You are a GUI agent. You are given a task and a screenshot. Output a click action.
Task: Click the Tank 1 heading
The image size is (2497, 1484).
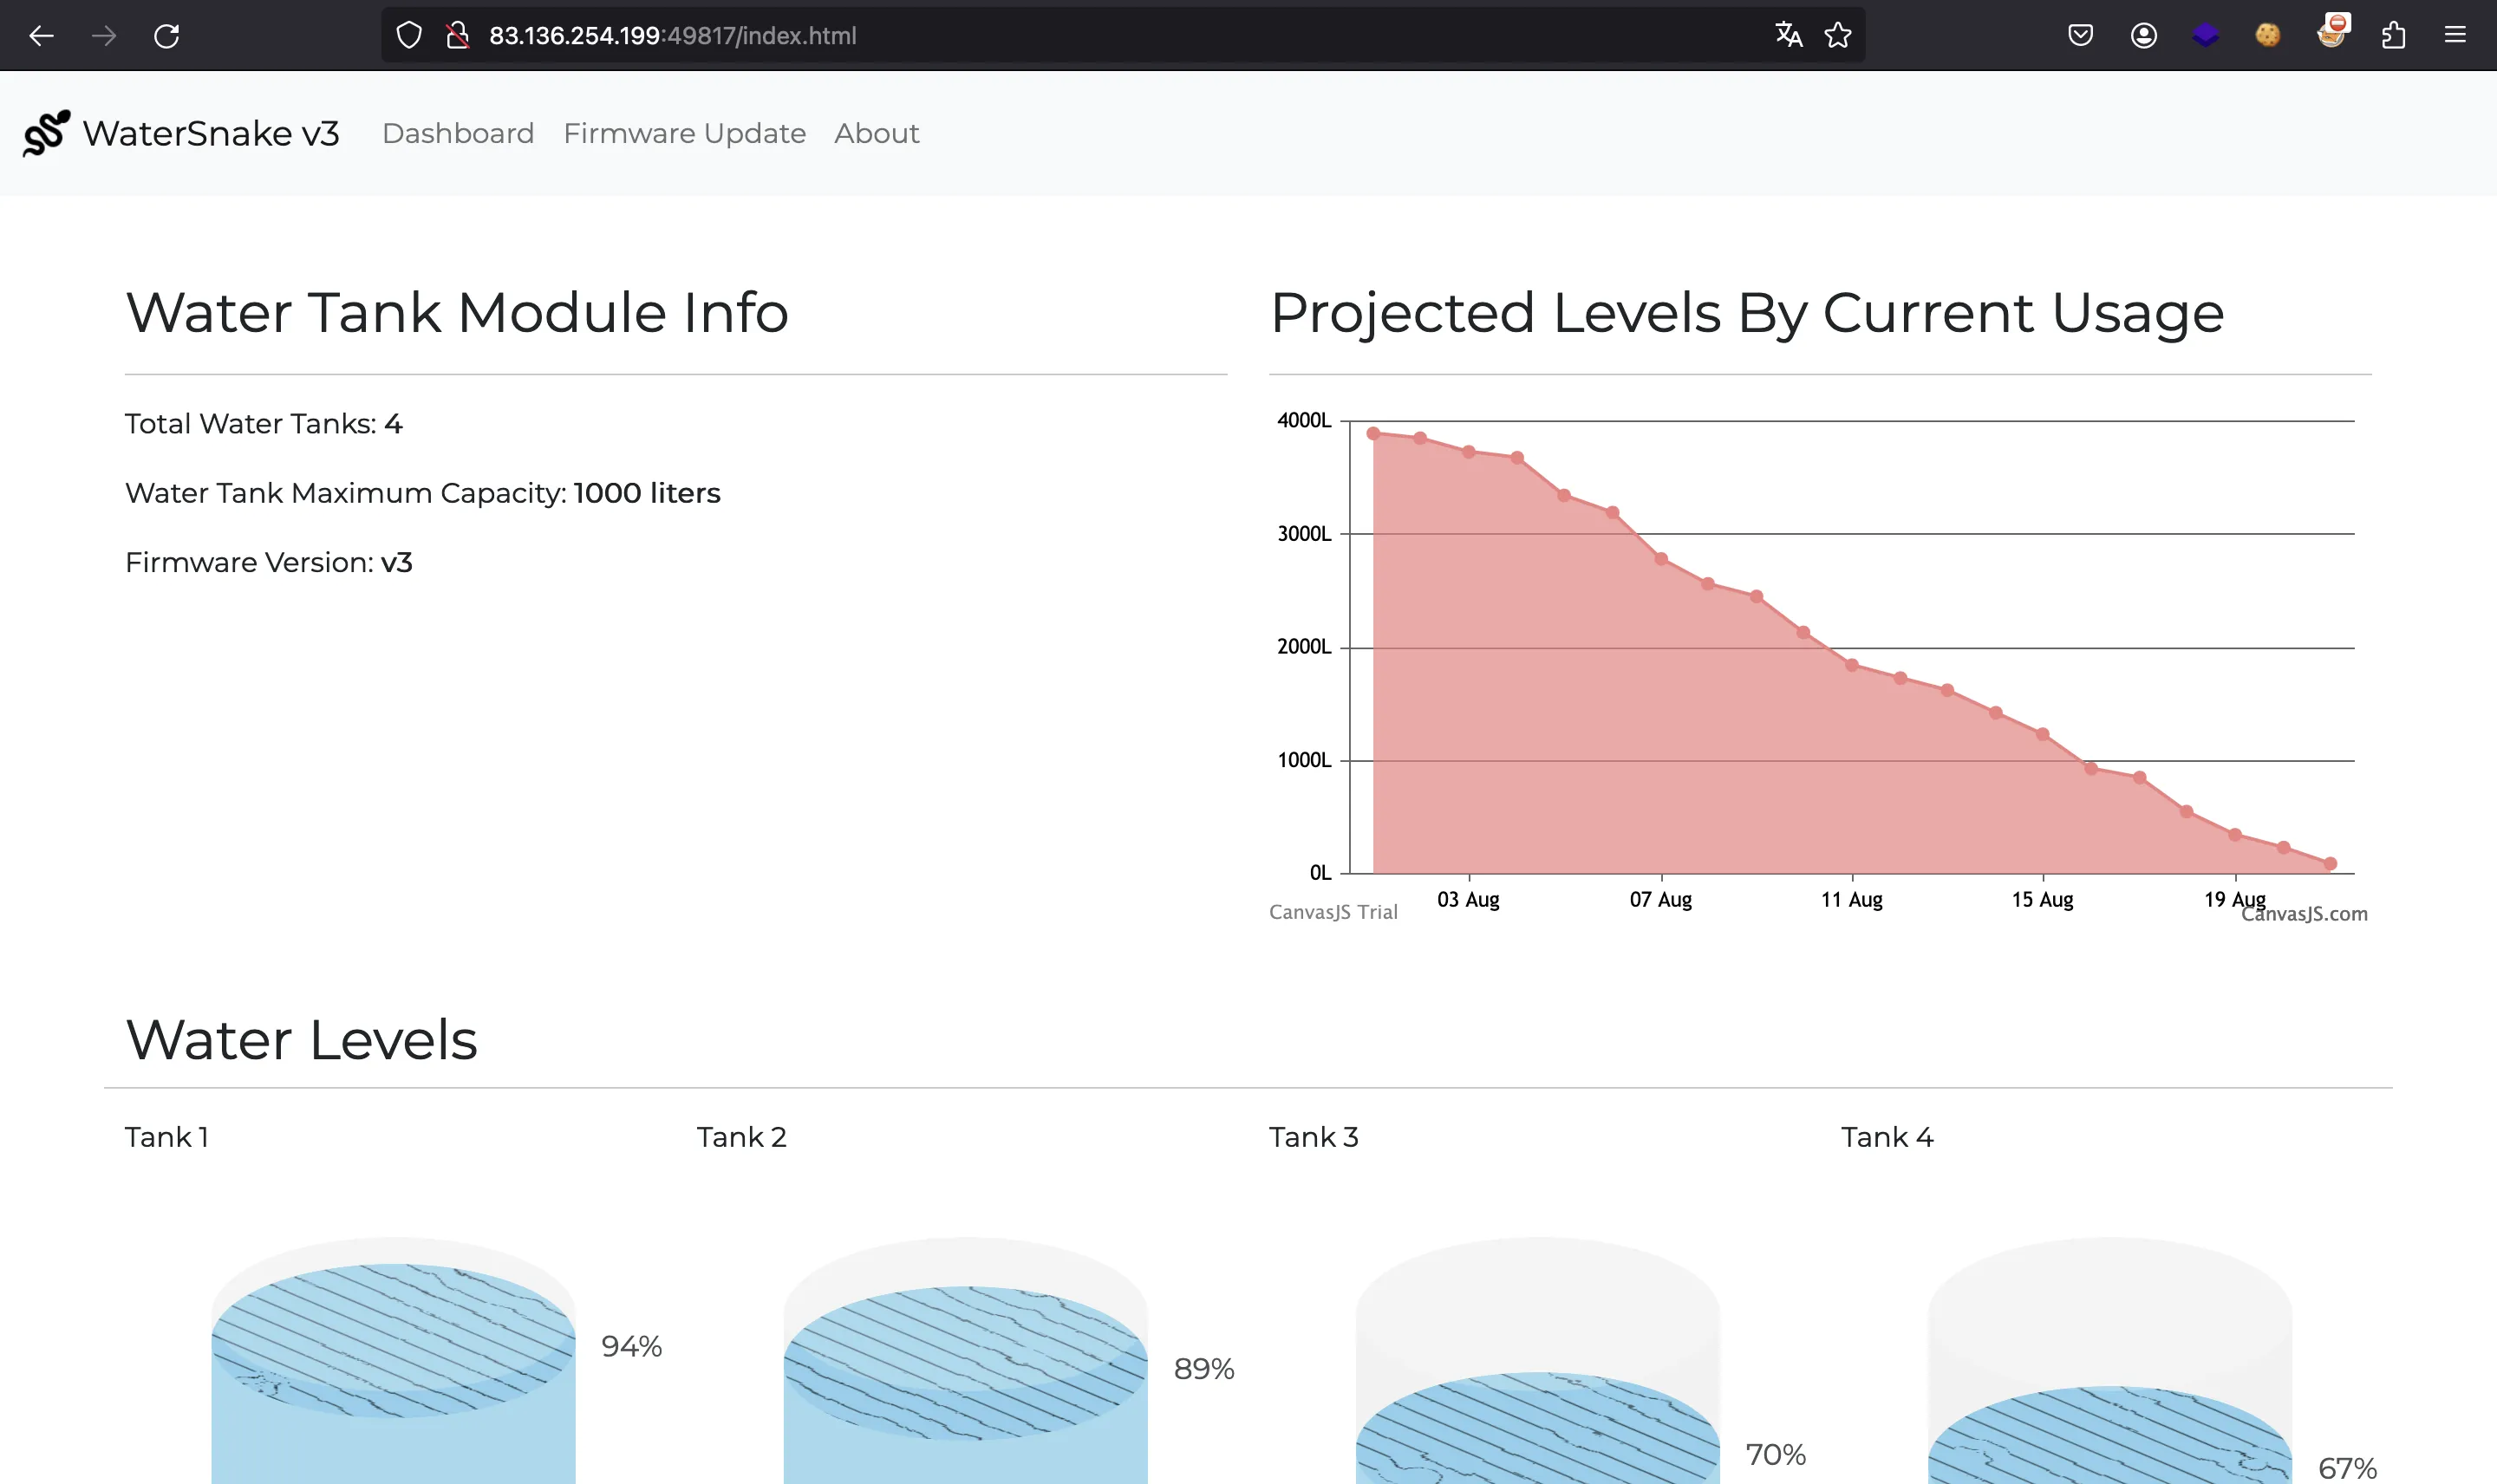pos(167,1137)
